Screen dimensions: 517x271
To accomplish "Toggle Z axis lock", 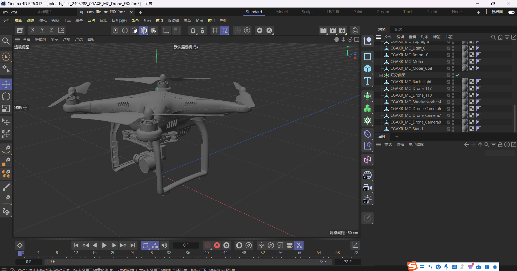I will pos(51,30).
